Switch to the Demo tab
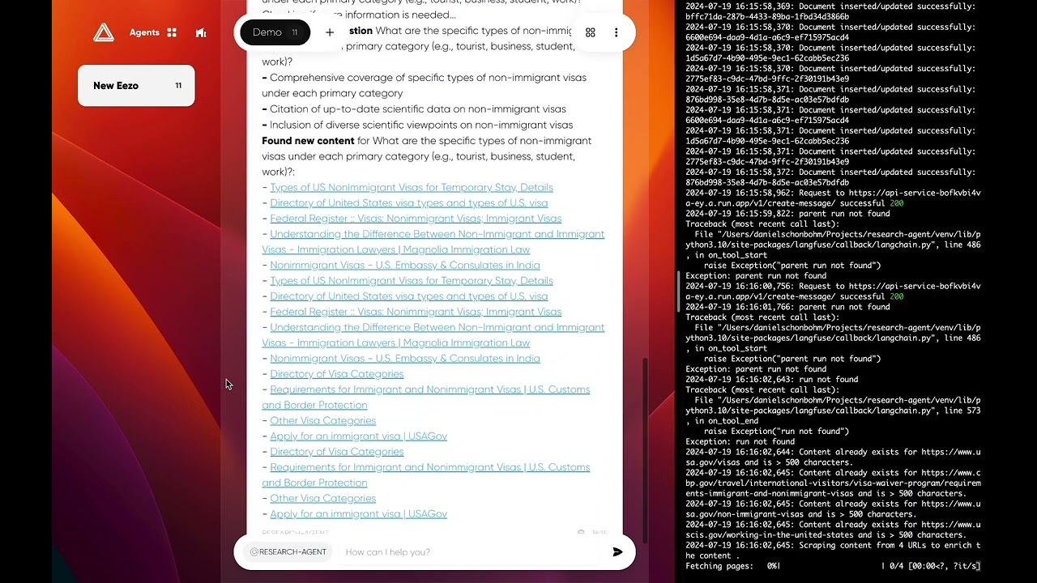The image size is (1037, 583). [x=275, y=32]
